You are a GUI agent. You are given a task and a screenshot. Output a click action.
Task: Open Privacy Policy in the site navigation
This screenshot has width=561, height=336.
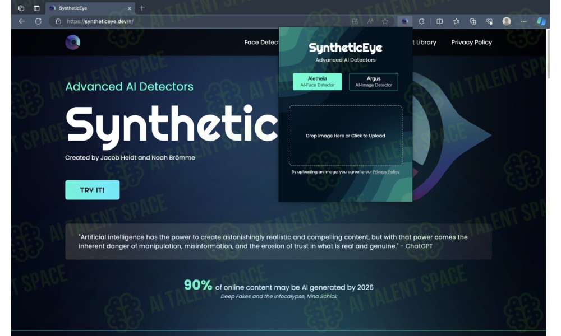click(x=472, y=42)
